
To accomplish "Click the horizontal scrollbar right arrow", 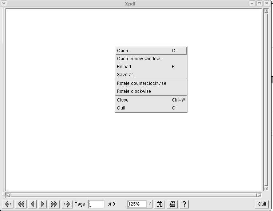I will (259, 195).
